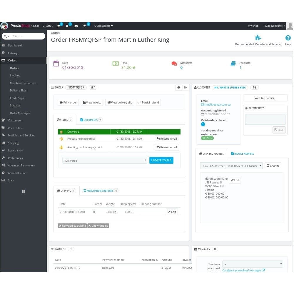This screenshot has width=294, height=294.
Task: Open the shopping cart orders notification icon
Action: [x=59, y=26]
